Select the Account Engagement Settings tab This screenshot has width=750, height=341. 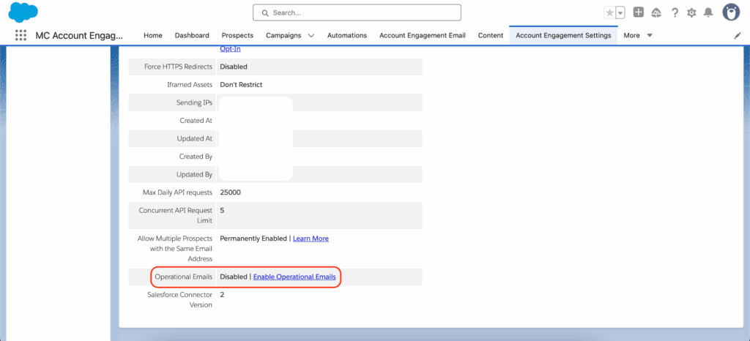tap(563, 35)
